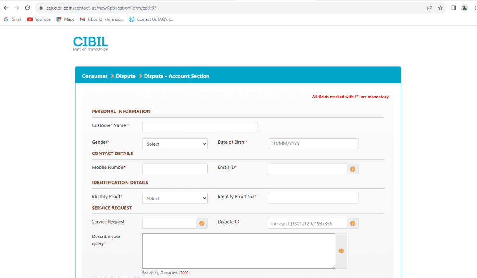Click the Customer Name field
Image resolution: width=477 pixels, height=278 pixels.
200,127
